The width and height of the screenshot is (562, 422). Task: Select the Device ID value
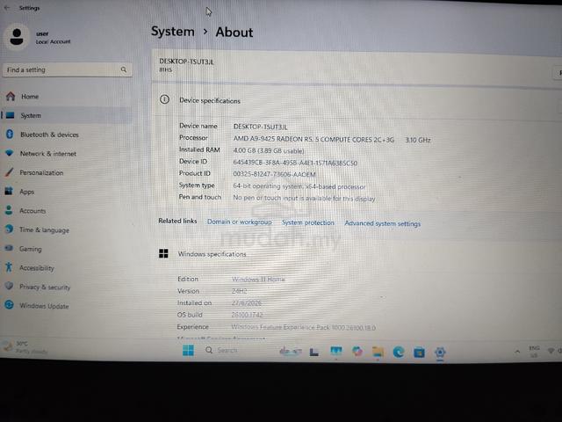point(295,163)
